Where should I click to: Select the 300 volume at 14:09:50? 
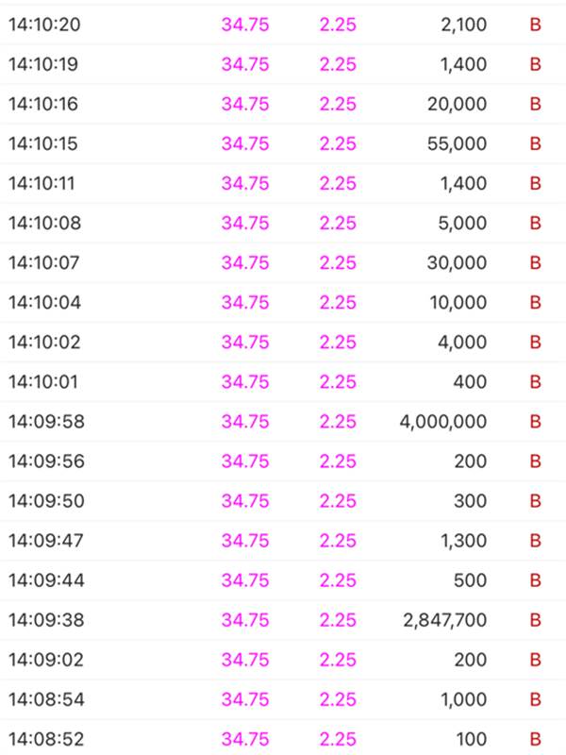pyautogui.click(x=470, y=501)
